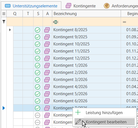Choose Kontingent bearbeiten from context menu
This screenshot has width=138, height=128.
[104, 122]
